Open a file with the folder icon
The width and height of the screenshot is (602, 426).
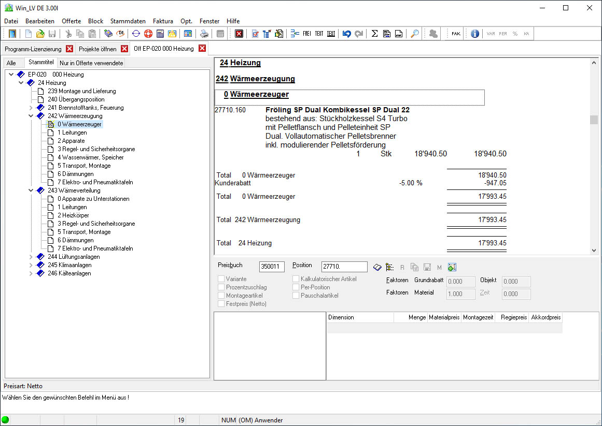pos(40,34)
